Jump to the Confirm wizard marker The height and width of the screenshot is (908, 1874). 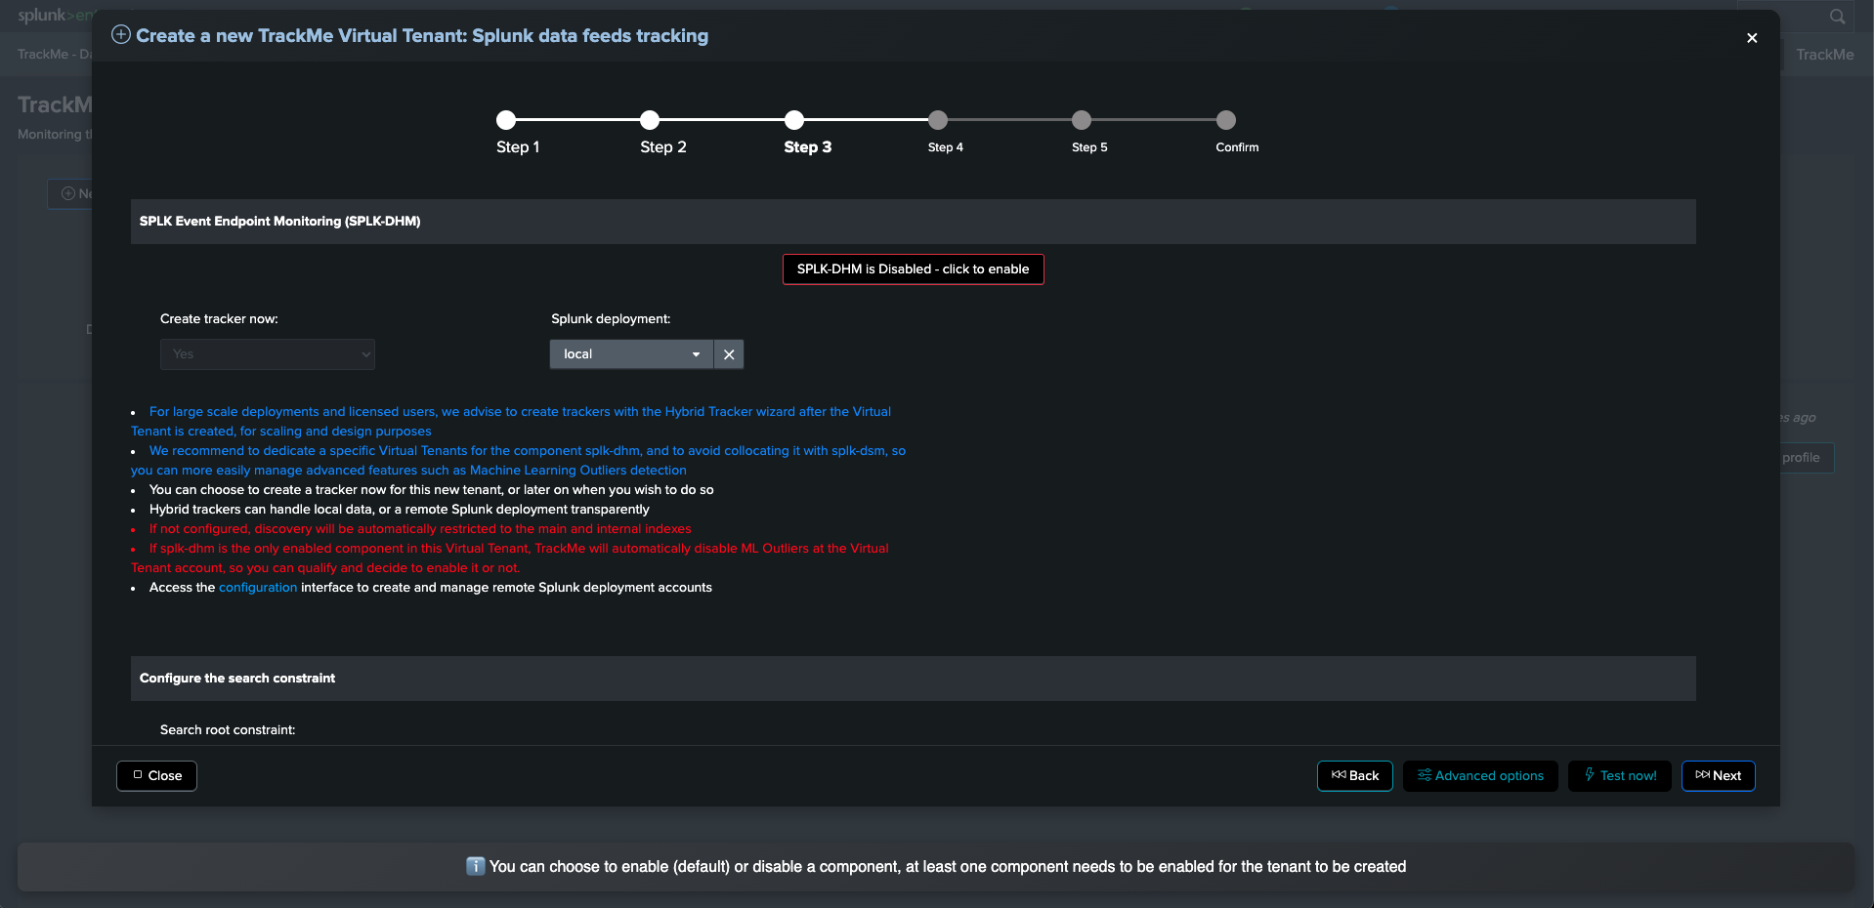point(1226,120)
